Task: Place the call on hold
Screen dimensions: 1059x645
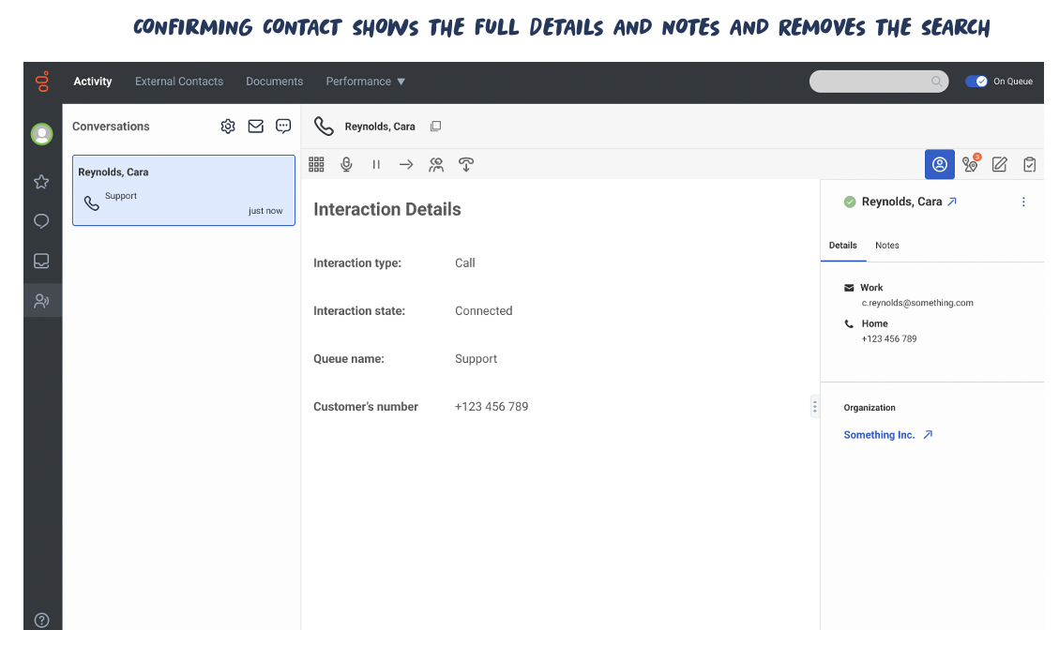Action: pyautogui.click(x=376, y=164)
